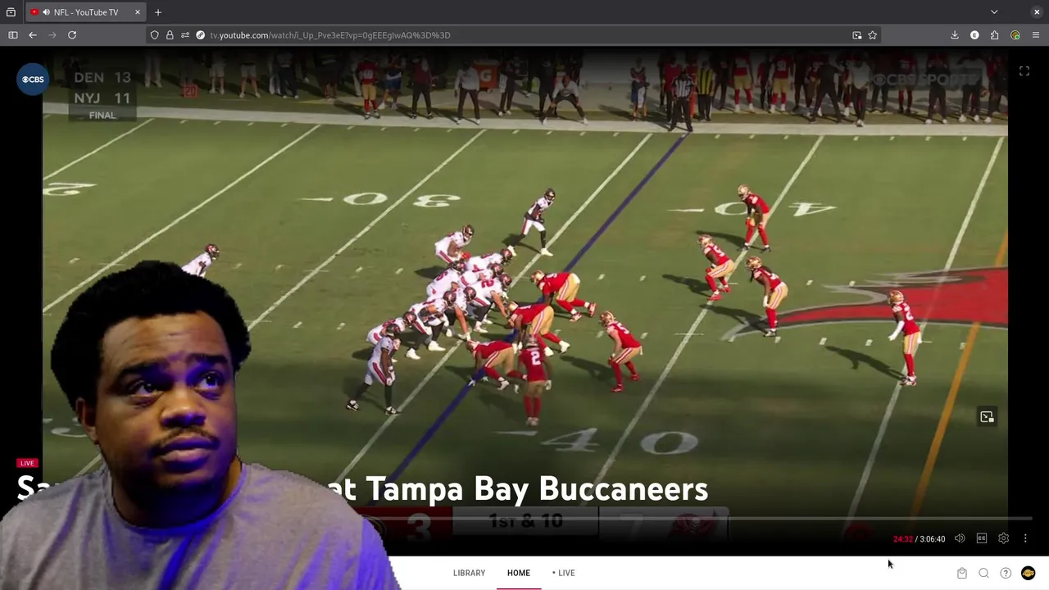Image resolution: width=1049 pixels, height=590 pixels.
Task: Click the 24:32 elapsed time readout
Action: tap(902, 539)
